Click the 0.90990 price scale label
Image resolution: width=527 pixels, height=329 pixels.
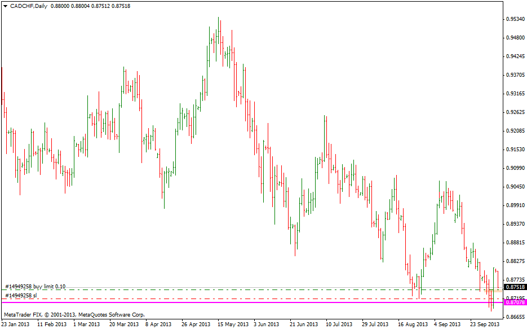515,168
